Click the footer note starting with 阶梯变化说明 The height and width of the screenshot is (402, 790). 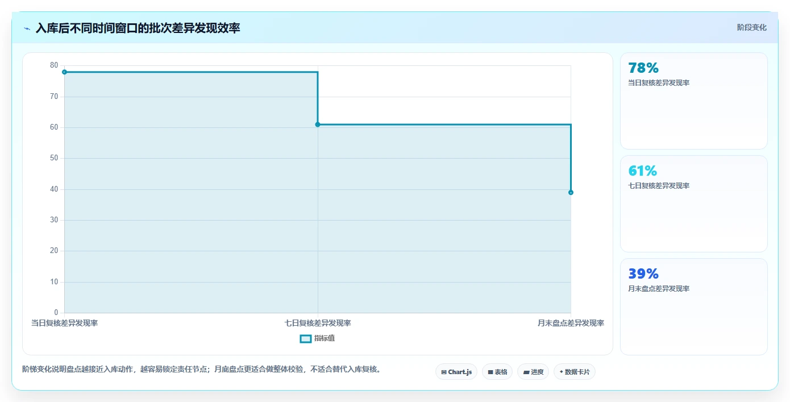(x=201, y=369)
